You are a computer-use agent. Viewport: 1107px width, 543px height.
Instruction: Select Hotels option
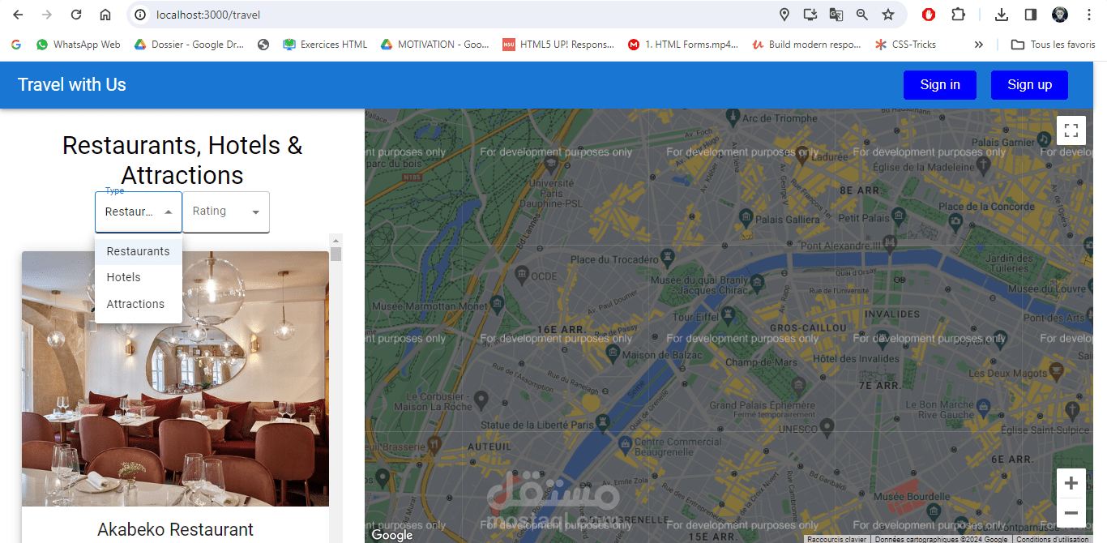pyautogui.click(x=139, y=277)
